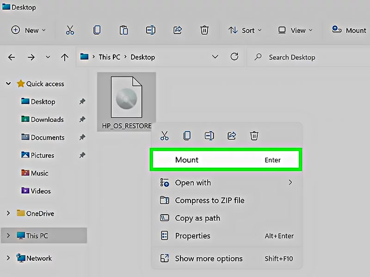The width and height of the screenshot is (370, 277).
Task: Choose Open with from the context menu
Action: [x=227, y=182]
